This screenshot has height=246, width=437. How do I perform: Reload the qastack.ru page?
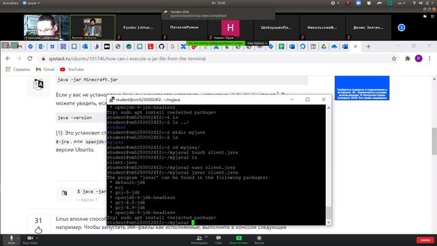coord(30,59)
